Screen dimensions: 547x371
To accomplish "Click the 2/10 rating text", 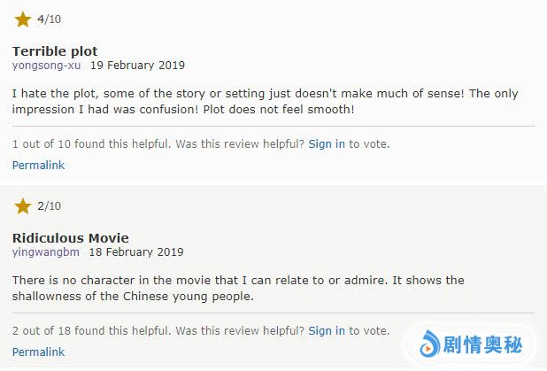I will pos(50,206).
